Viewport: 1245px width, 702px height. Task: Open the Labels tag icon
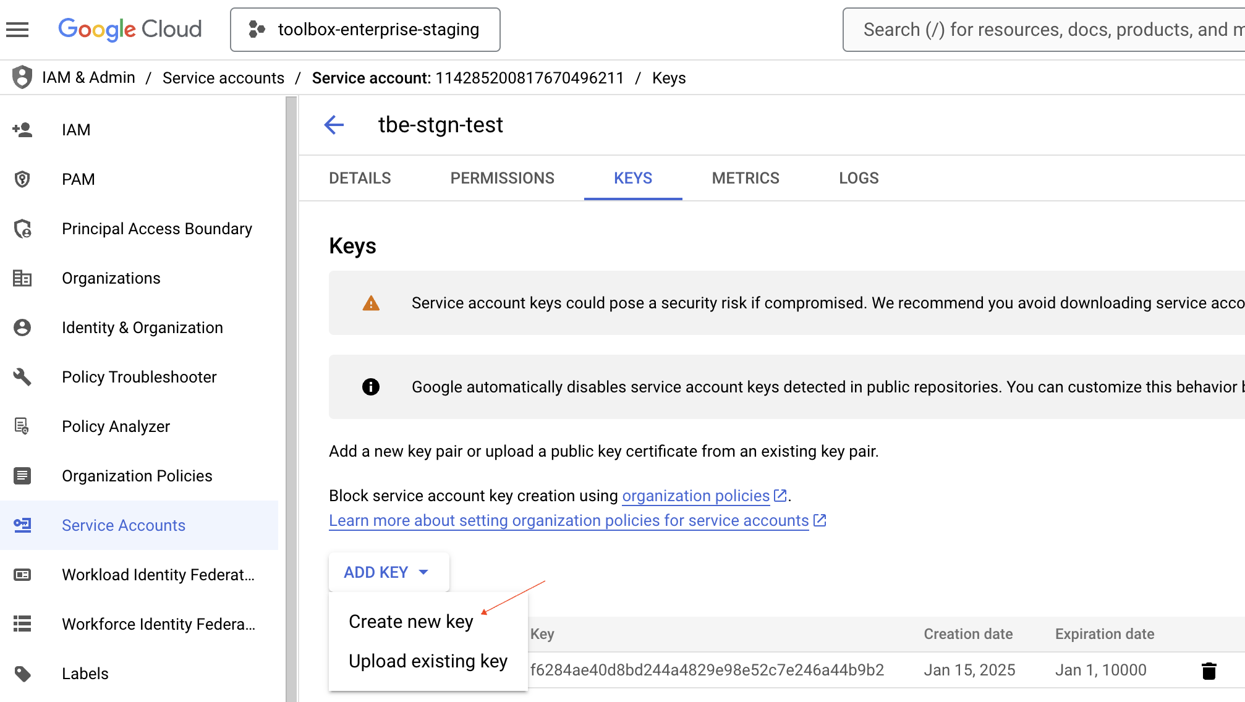[23, 674]
